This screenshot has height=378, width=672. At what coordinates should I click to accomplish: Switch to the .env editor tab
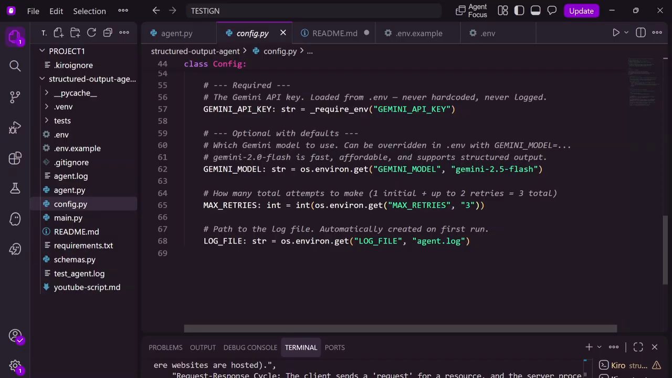click(488, 33)
